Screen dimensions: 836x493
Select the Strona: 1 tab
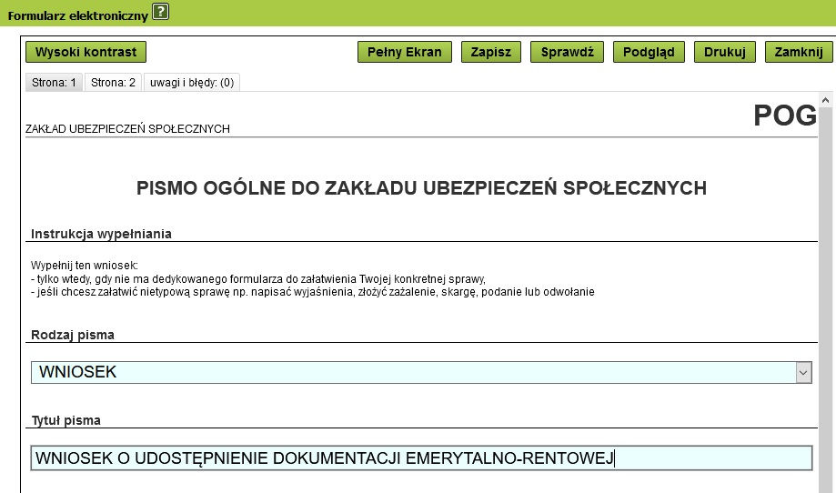tap(54, 83)
